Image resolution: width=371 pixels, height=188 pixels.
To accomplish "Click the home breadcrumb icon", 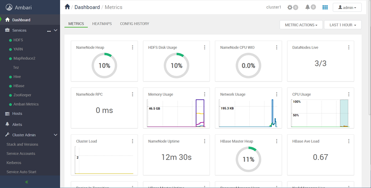I will (x=67, y=7).
